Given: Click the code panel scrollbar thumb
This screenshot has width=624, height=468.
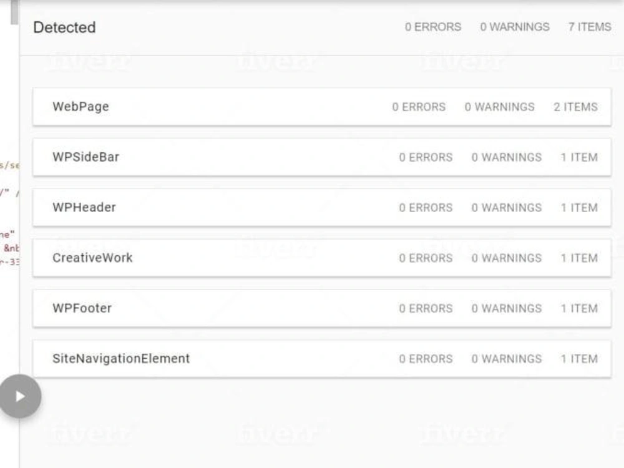Looking at the screenshot, I should pyautogui.click(x=14, y=12).
